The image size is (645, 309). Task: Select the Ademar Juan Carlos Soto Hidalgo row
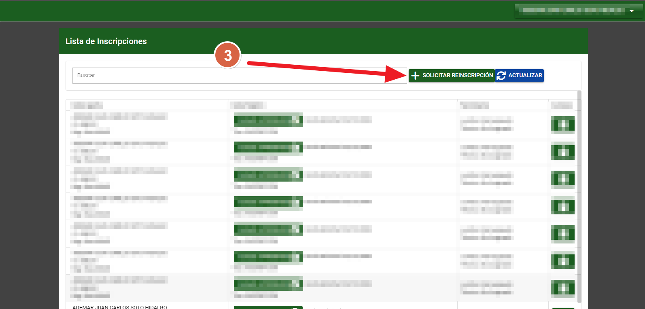pyautogui.click(x=120, y=307)
